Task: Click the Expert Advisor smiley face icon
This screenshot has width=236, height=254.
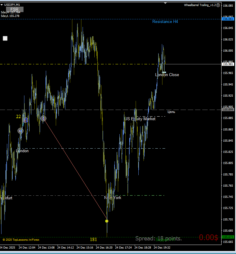Action: point(218,5)
